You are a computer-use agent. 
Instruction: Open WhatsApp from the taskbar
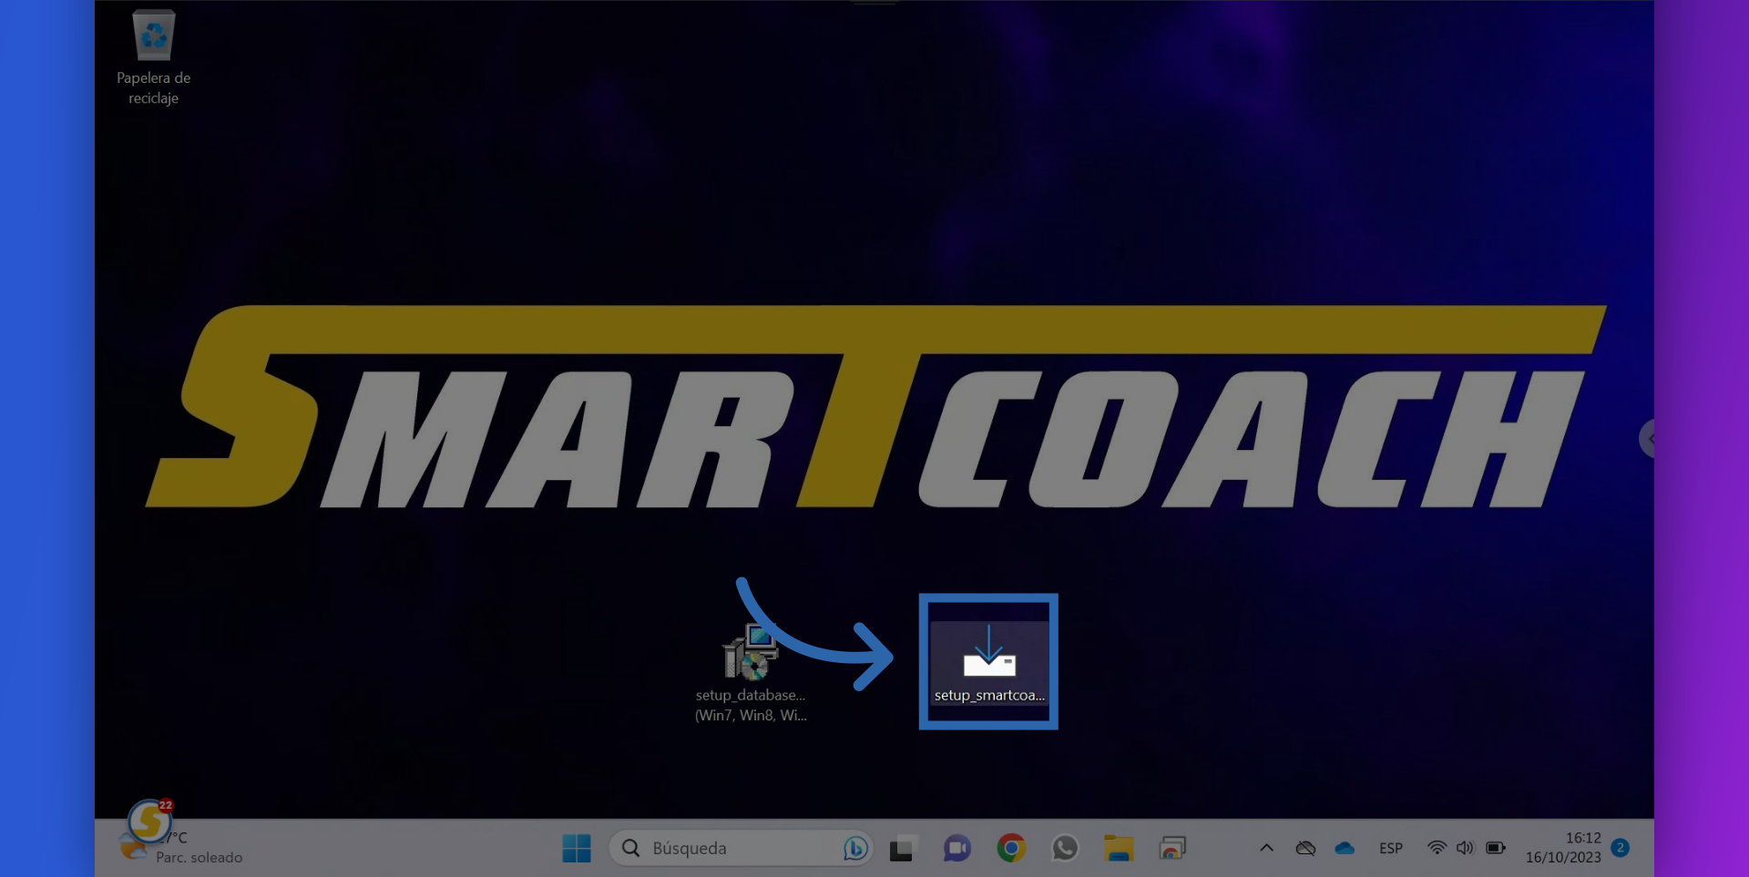[1066, 848]
